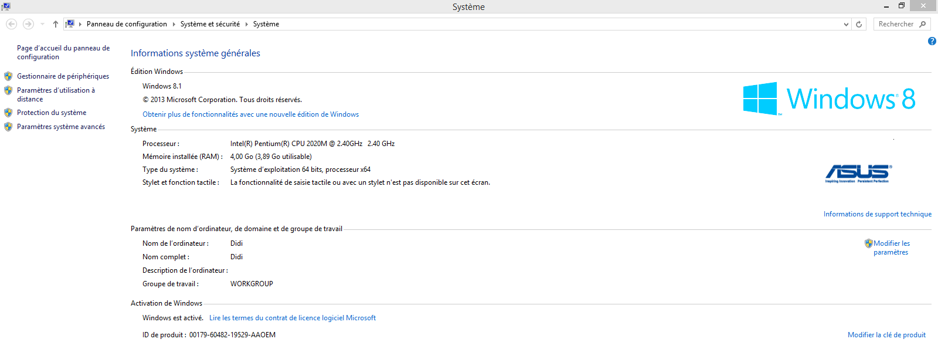Click the Mémoire installée (RAM) label
Screen dimensions: 938x349
(183, 157)
